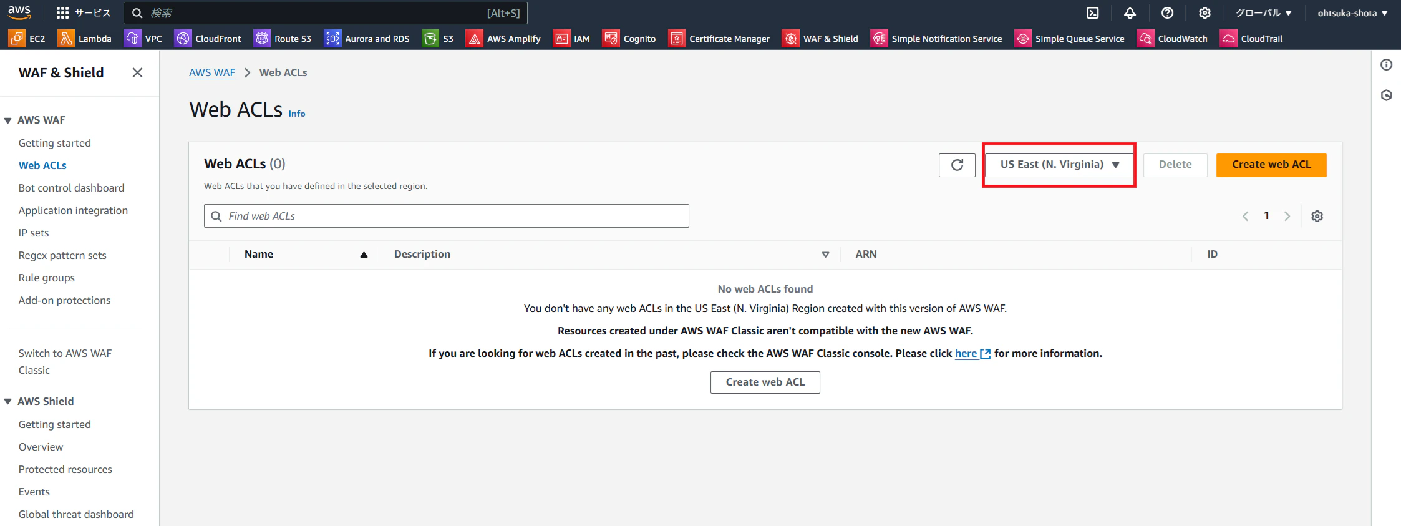Image resolution: width=1401 pixels, height=526 pixels.
Task: Refresh the Web ACLs list
Action: click(x=957, y=165)
